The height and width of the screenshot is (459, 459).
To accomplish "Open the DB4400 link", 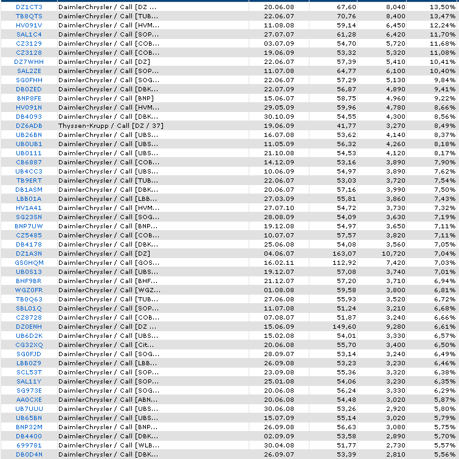I will coord(29,436).
